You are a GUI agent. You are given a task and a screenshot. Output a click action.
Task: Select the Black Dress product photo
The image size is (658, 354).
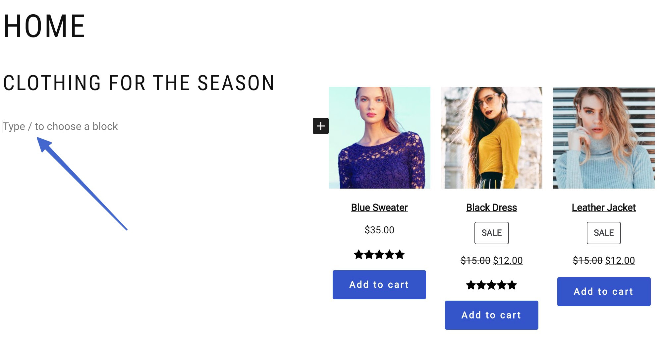(491, 138)
